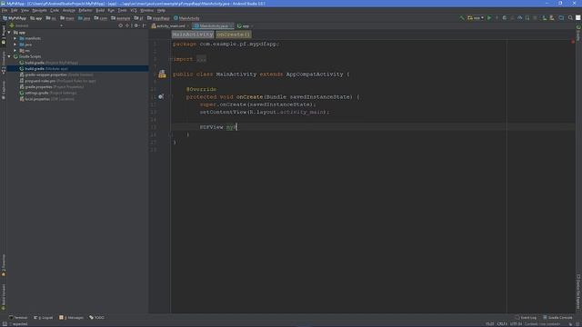582x327 pixels.
Task: Toggle the Favorites side panel tab
Action: 4,265
